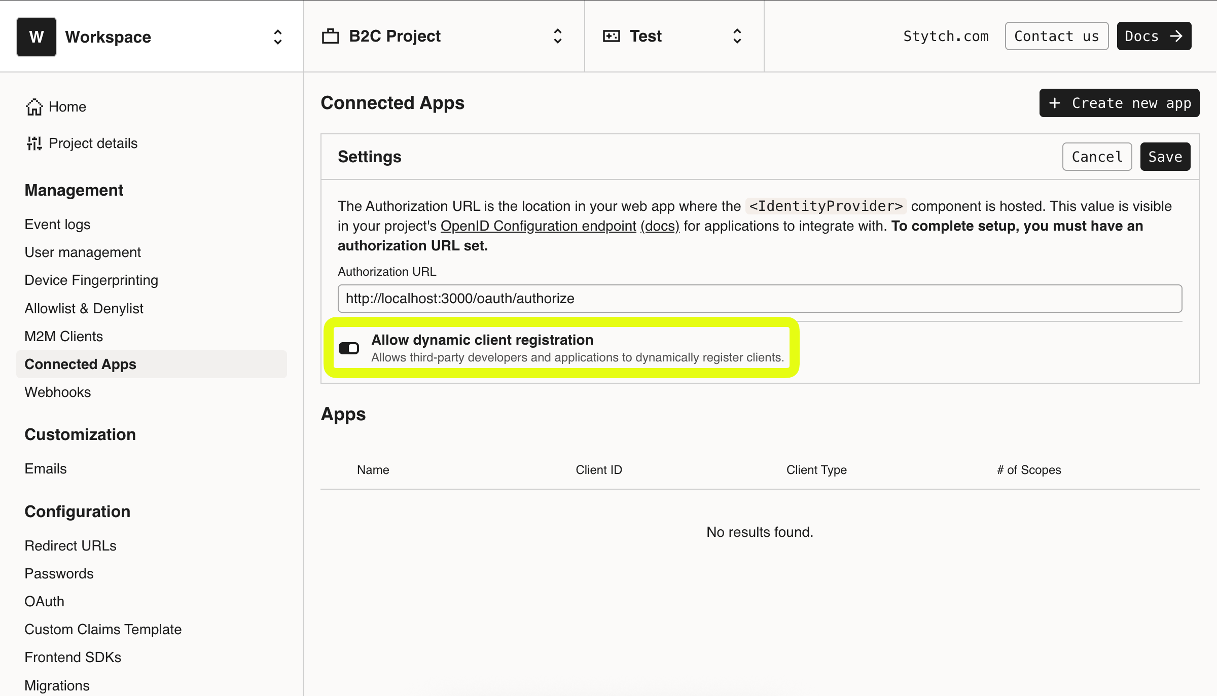Go to Redirect URLs

[x=70, y=545]
